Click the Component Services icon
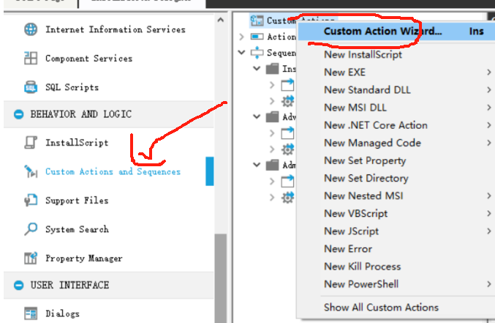 point(31,58)
